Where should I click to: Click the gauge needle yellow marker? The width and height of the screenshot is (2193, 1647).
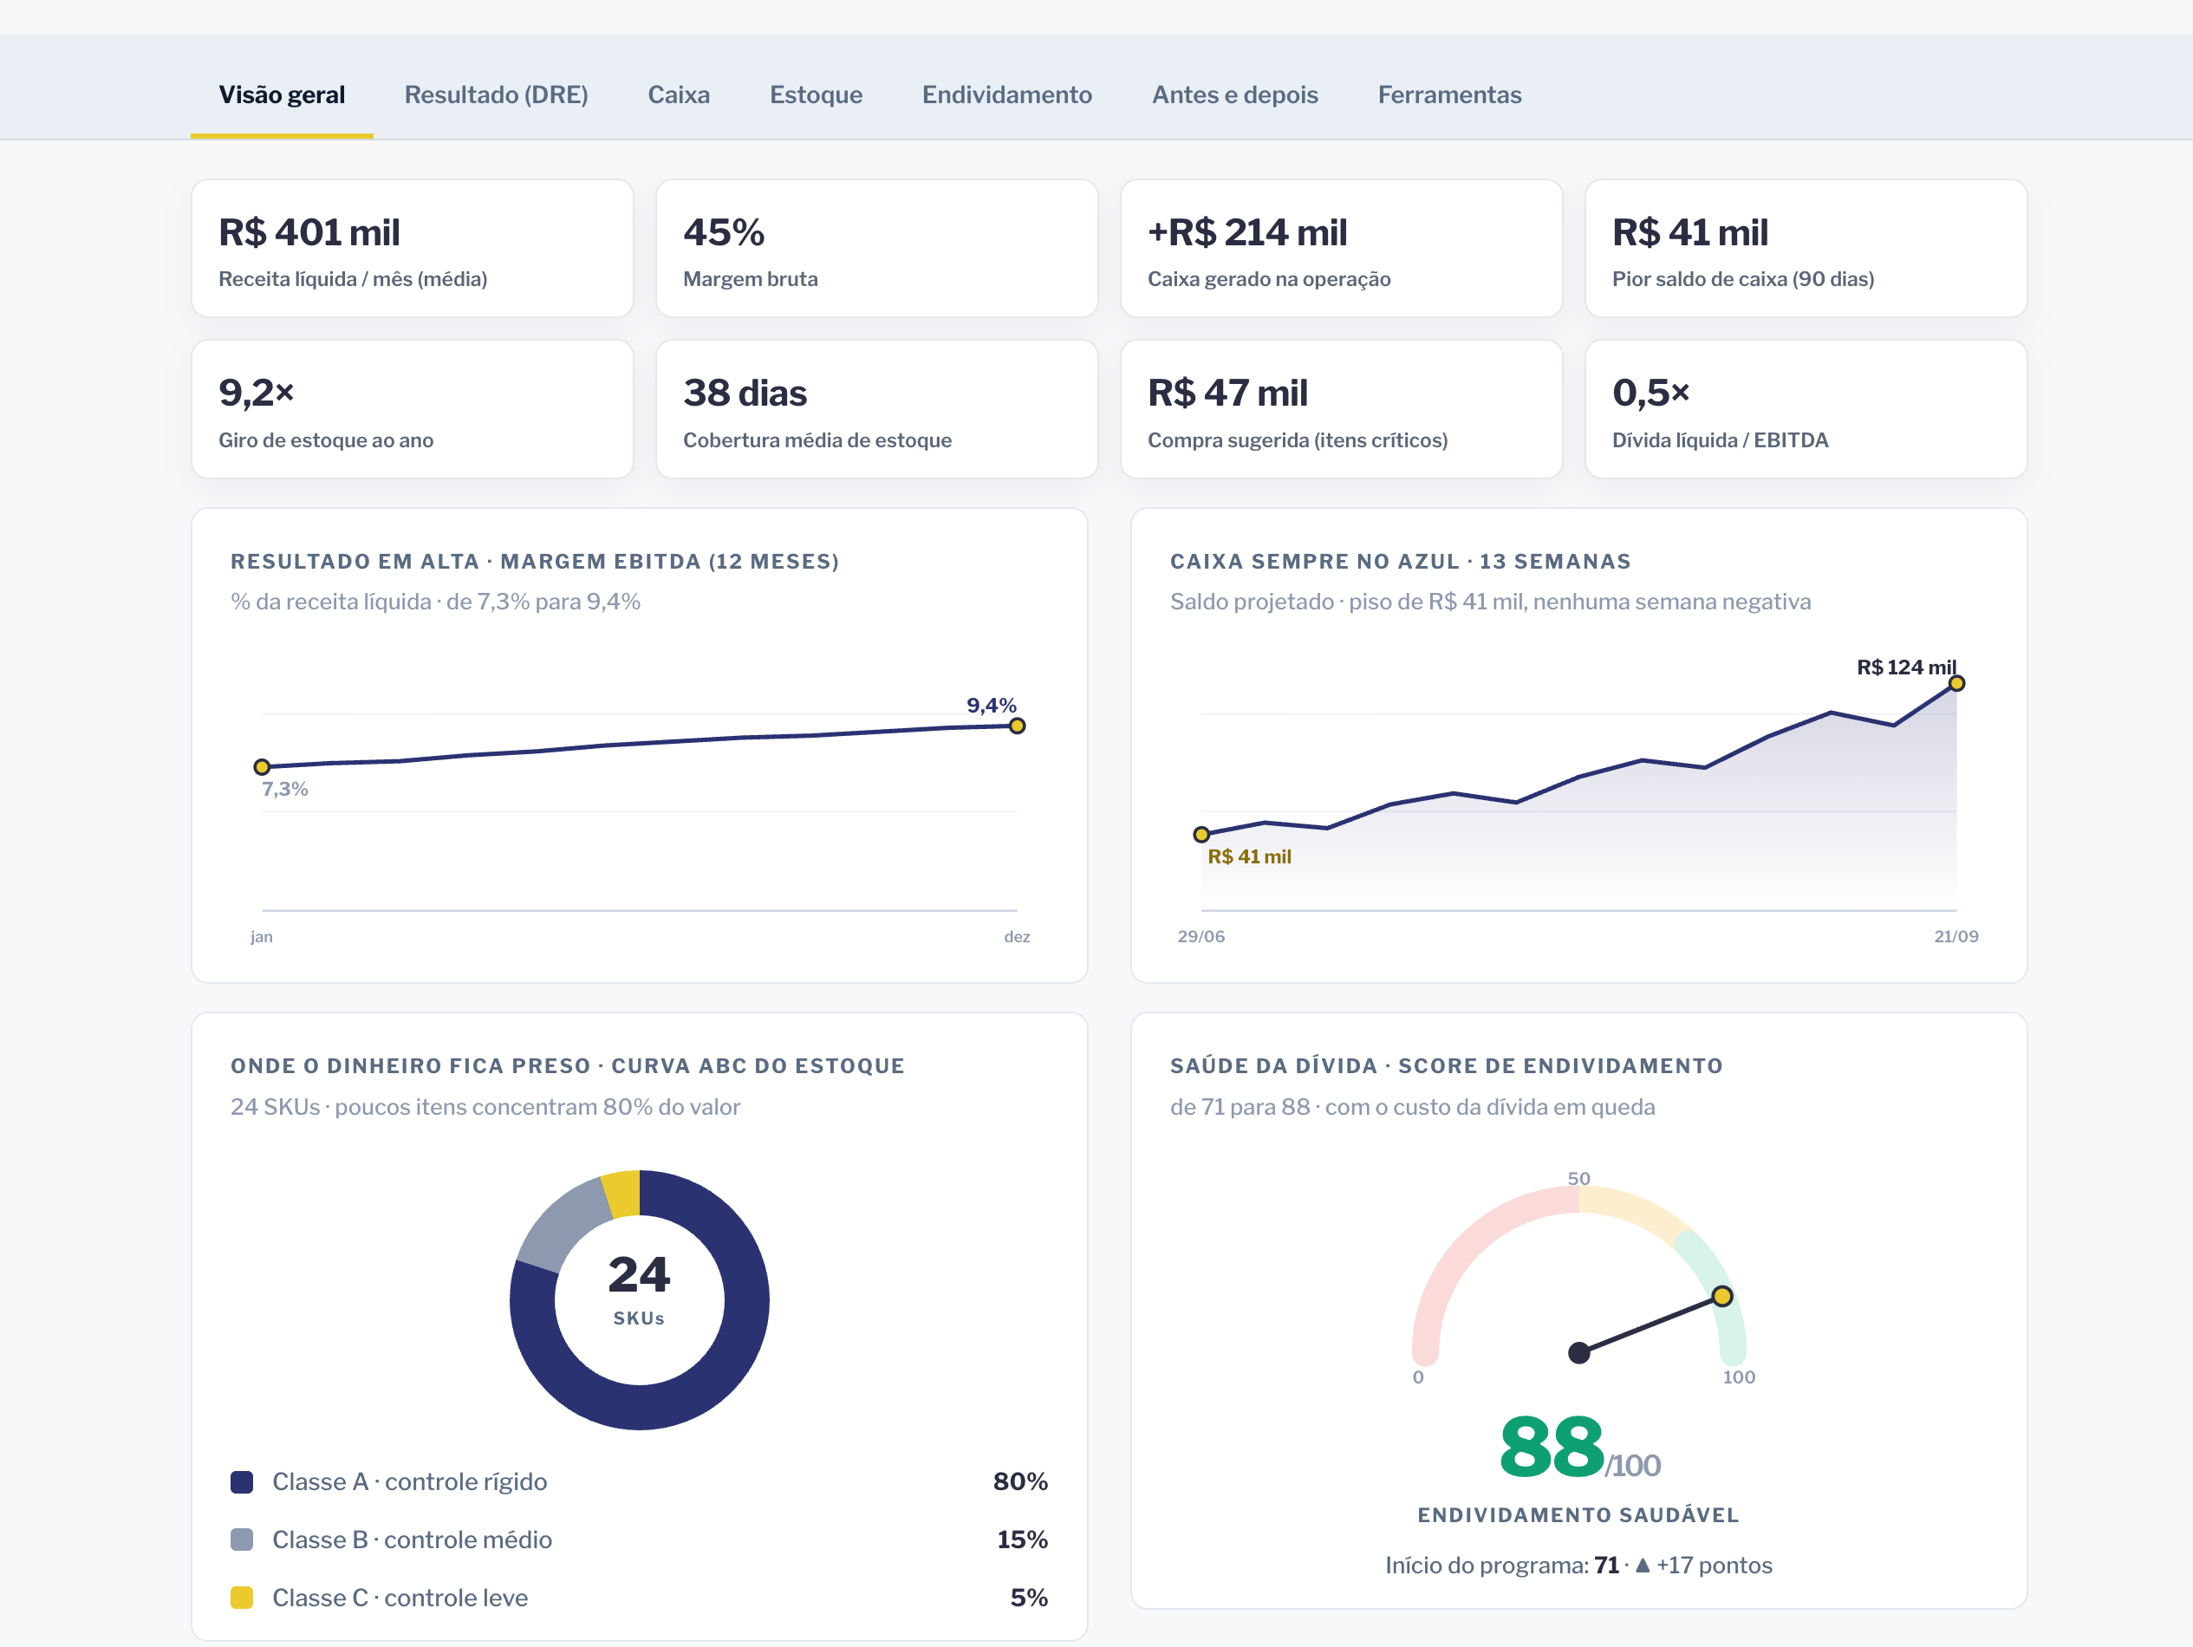1723,1297
